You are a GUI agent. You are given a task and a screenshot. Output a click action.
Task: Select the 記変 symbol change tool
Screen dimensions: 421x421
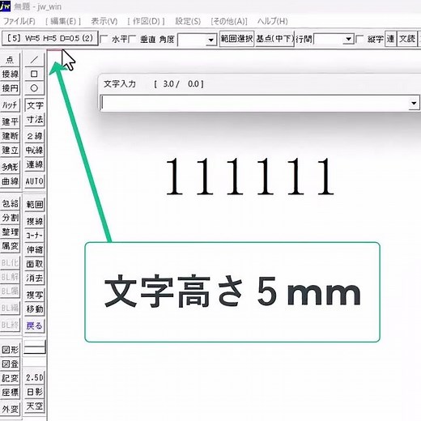click(x=10, y=378)
